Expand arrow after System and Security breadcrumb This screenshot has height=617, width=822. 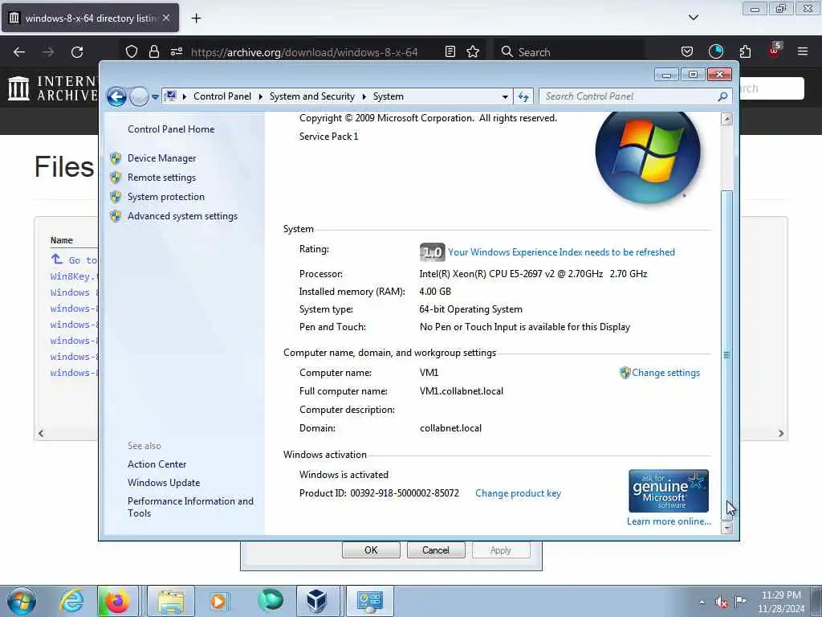click(x=364, y=96)
